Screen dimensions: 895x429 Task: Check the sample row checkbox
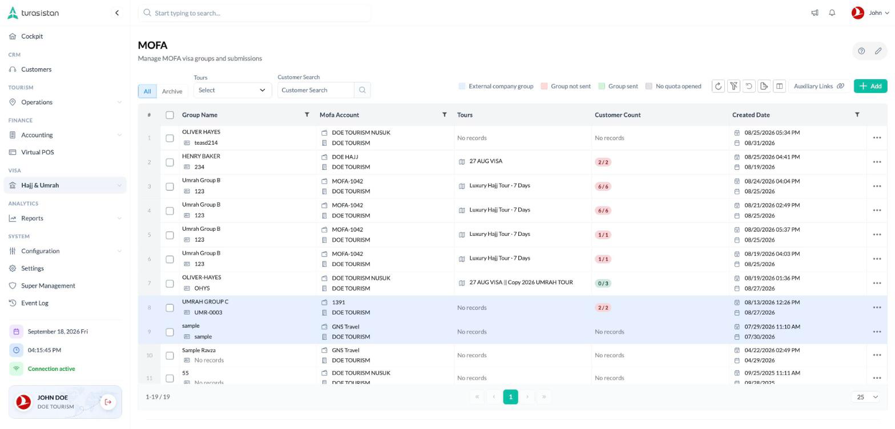[x=170, y=332]
